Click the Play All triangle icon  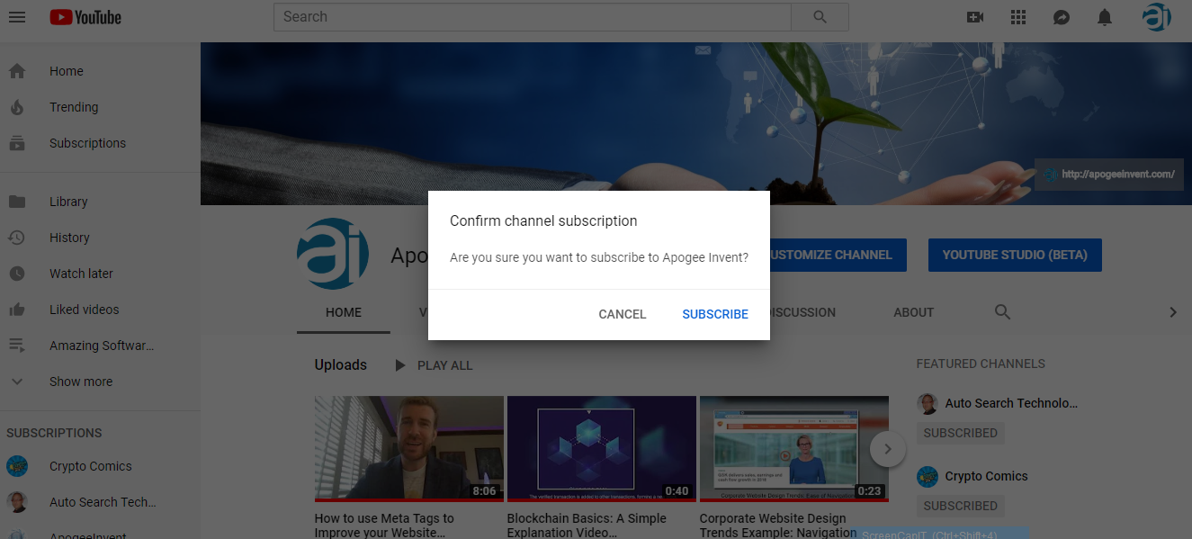[x=400, y=365]
